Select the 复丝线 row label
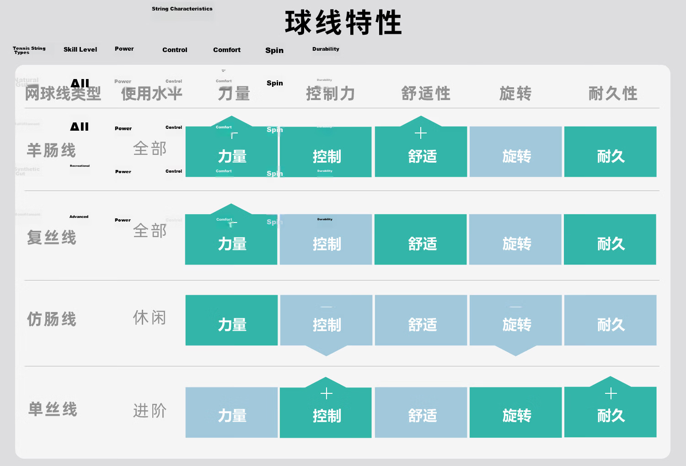 [51, 238]
